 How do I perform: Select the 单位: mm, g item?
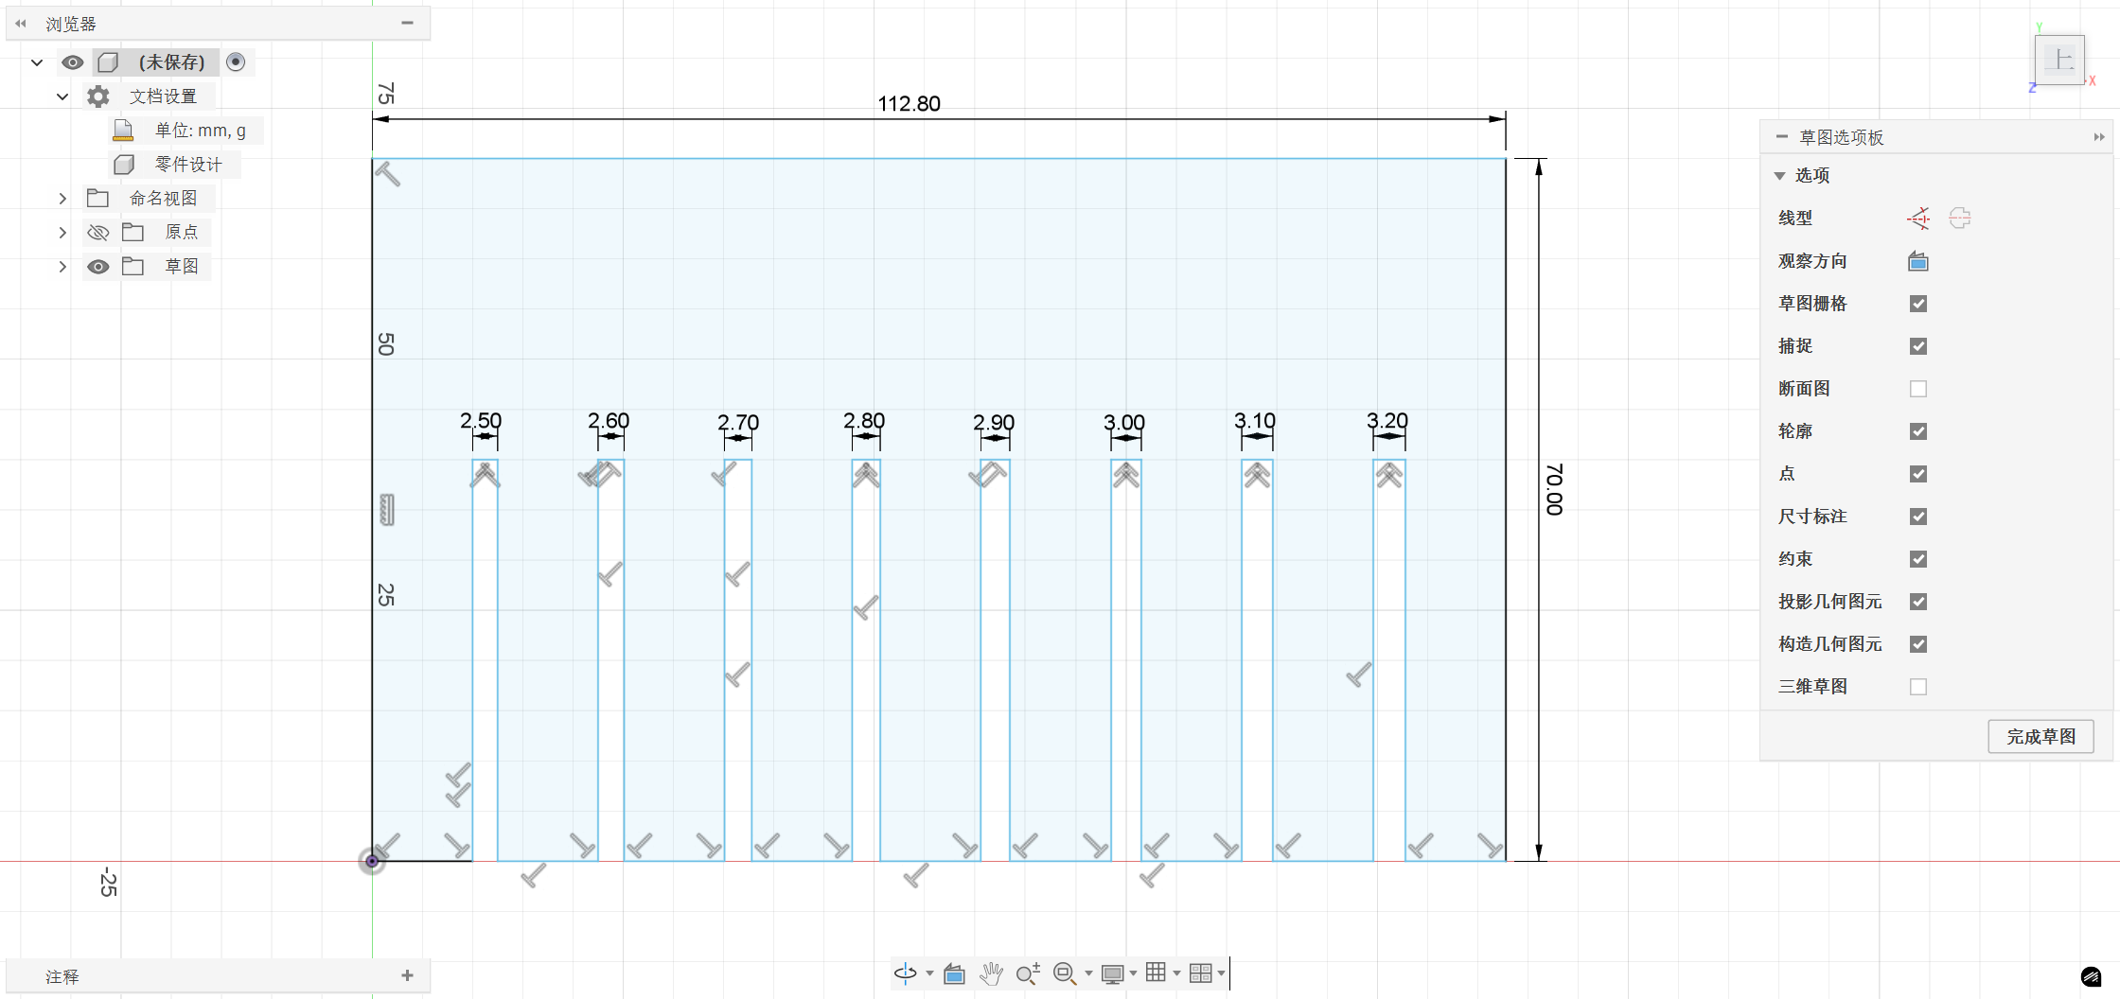click(x=200, y=131)
